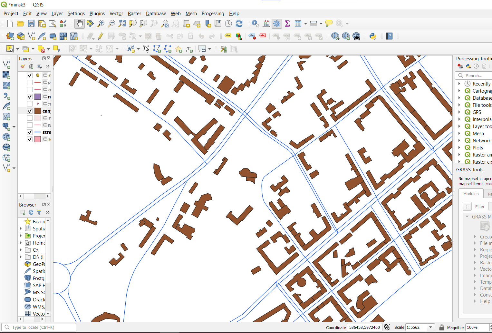The width and height of the screenshot is (492, 333).
Task: Click the pink color swatch of bottom layer
Action: (x=37, y=139)
